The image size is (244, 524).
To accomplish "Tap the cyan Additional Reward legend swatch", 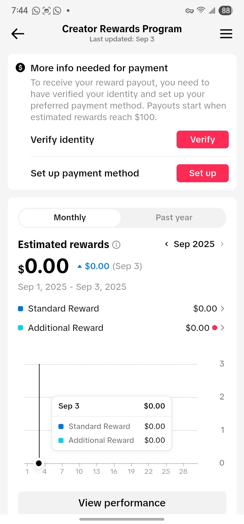I will [20, 328].
